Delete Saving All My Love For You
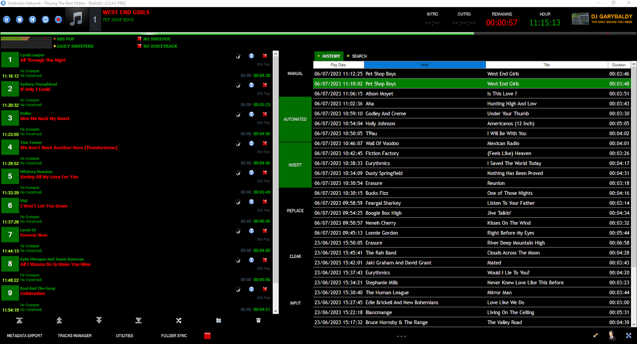Image resolution: width=637 pixels, height=344 pixels. (265, 173)
